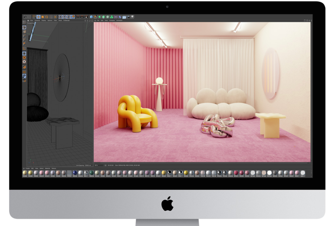Toggle the X axis lock
The width and height of the screenshot is (334, 226).
[61, 17]
